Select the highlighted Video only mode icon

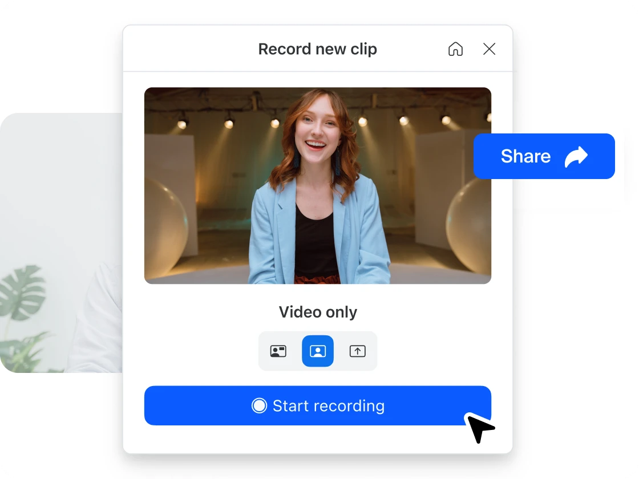[x=318, y=351]
